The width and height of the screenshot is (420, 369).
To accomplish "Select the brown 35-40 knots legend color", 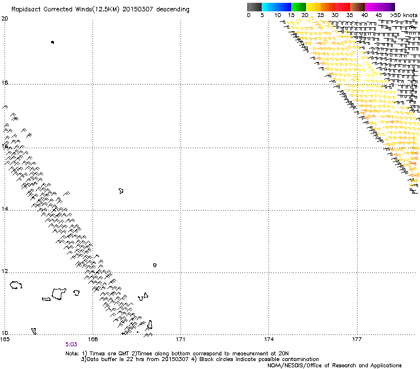I will tap(358, 7).
